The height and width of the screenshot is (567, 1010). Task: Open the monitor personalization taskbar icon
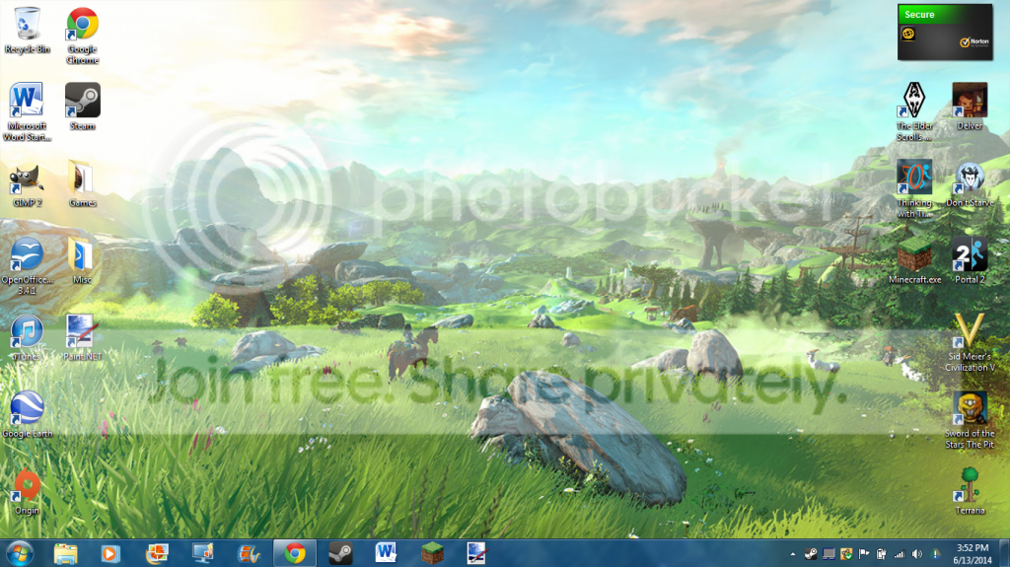202,553
